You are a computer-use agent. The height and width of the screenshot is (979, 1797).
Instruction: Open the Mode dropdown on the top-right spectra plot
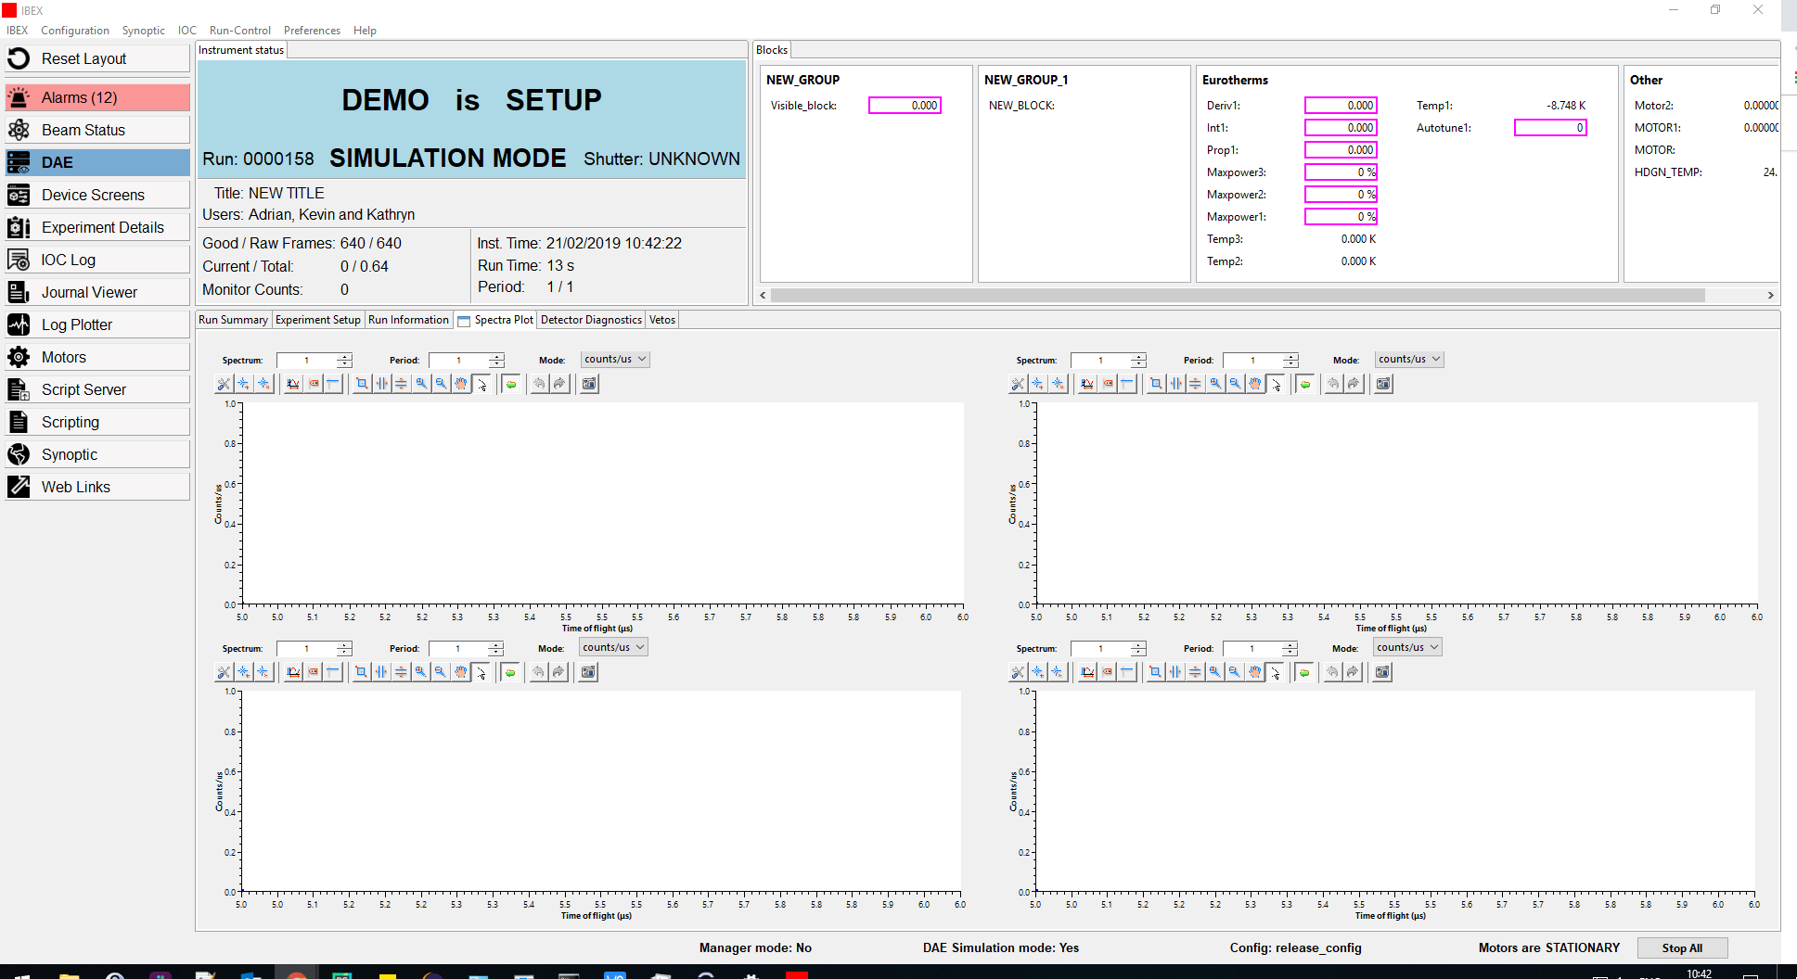click(x=1408, y=359)
